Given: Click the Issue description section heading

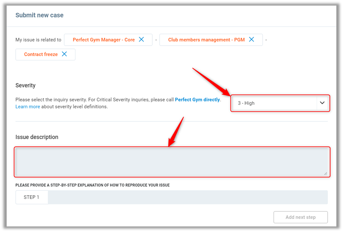Looking at the screenshot, I should click(x=37, y=137).
